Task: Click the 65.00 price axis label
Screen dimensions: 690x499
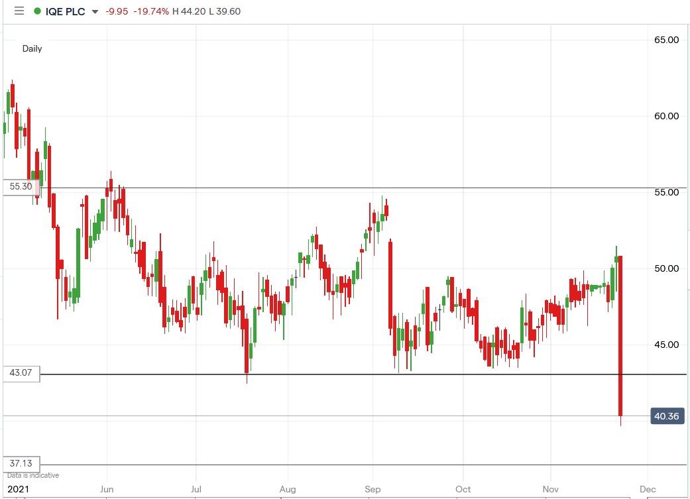Action: tap(665, 39)
